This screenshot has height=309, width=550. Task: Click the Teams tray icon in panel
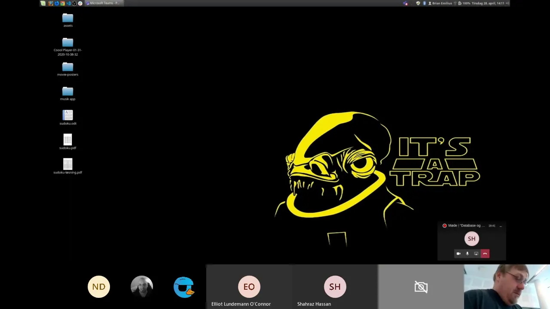click(405, 3)
